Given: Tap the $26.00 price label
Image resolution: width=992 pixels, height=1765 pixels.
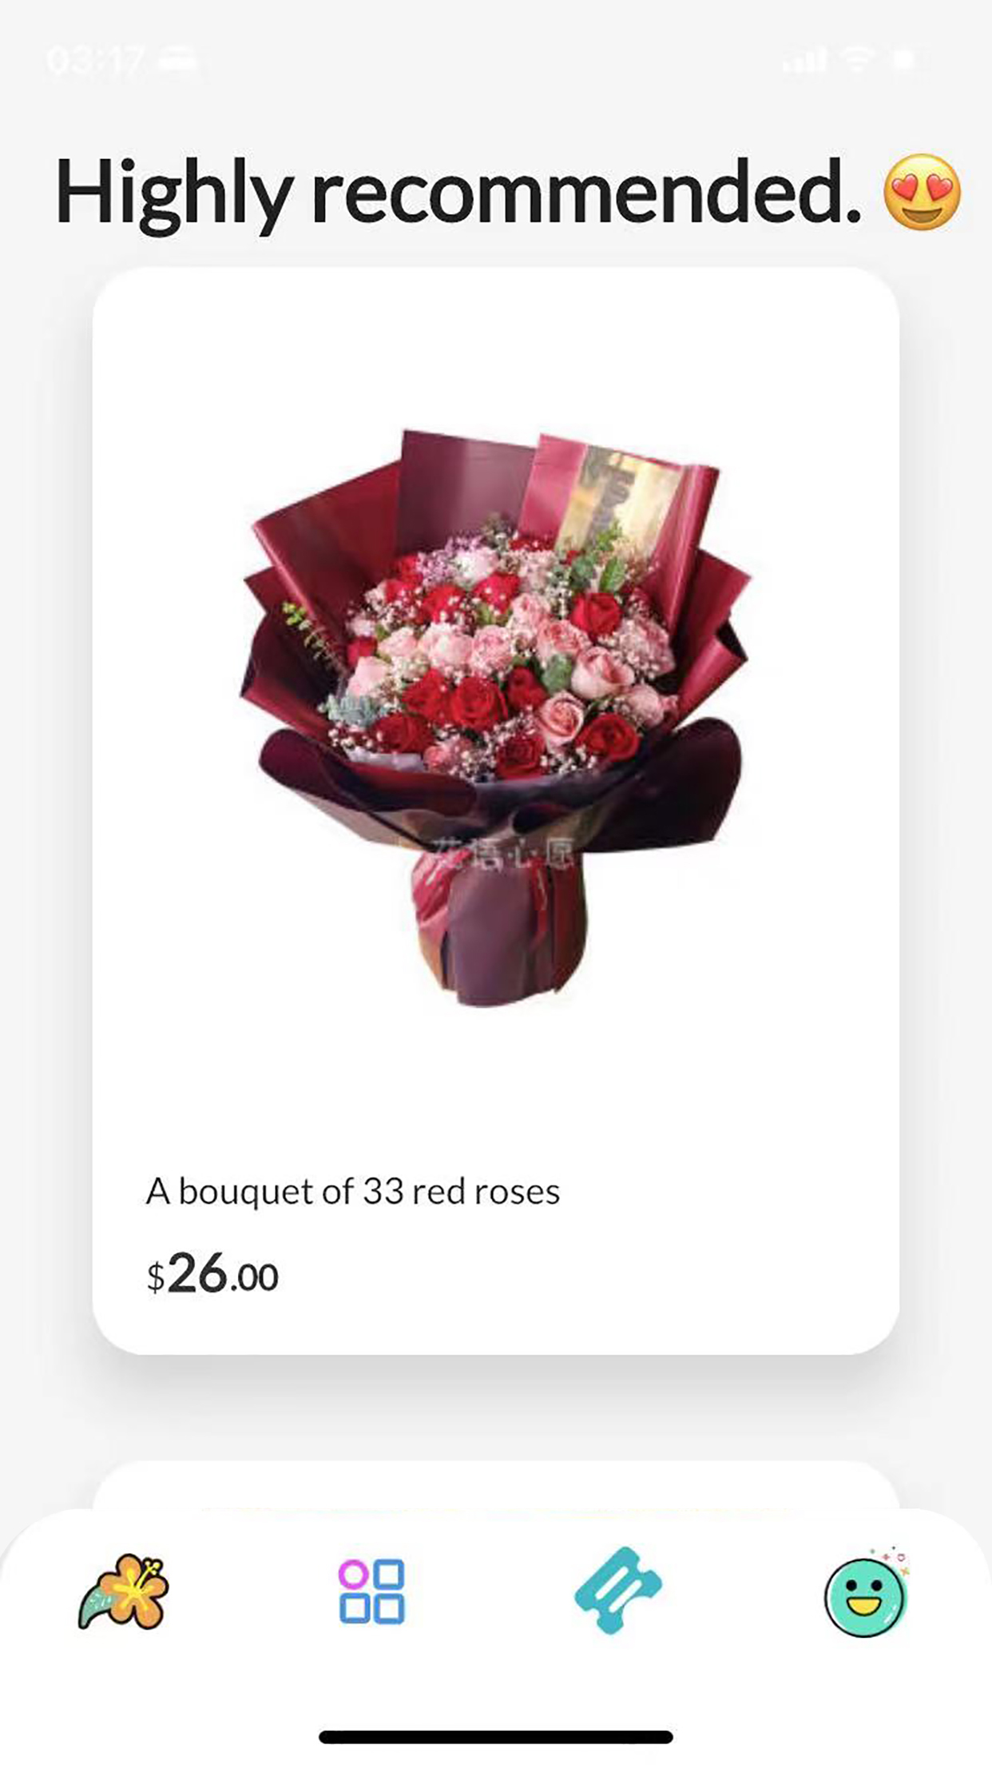Looking at the screenshot, I should click(212, 1273).
